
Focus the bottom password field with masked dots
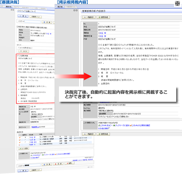(x=32, y=165)
